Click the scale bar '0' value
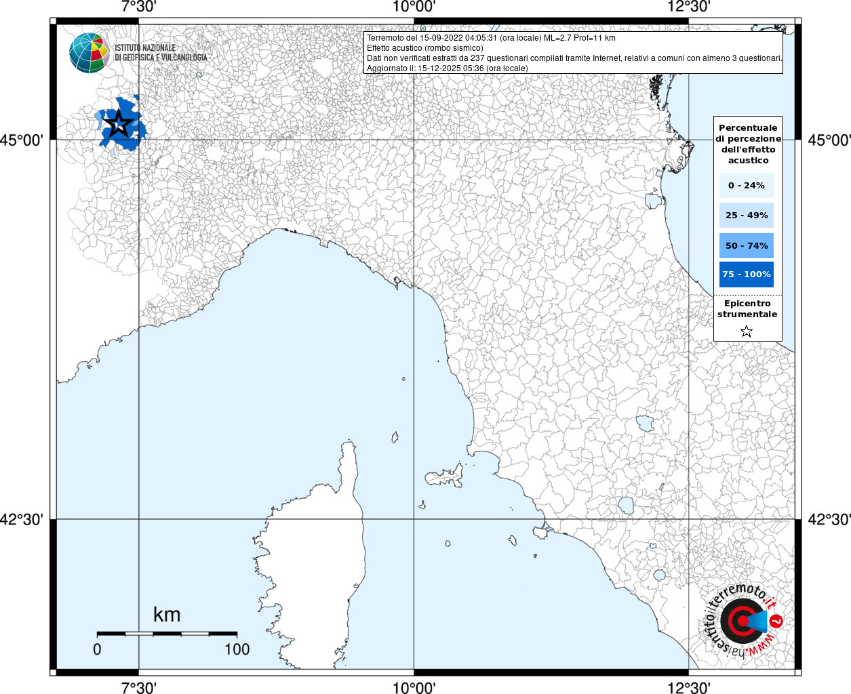This screenshot has width=851, height=694. tap(98, 649)
